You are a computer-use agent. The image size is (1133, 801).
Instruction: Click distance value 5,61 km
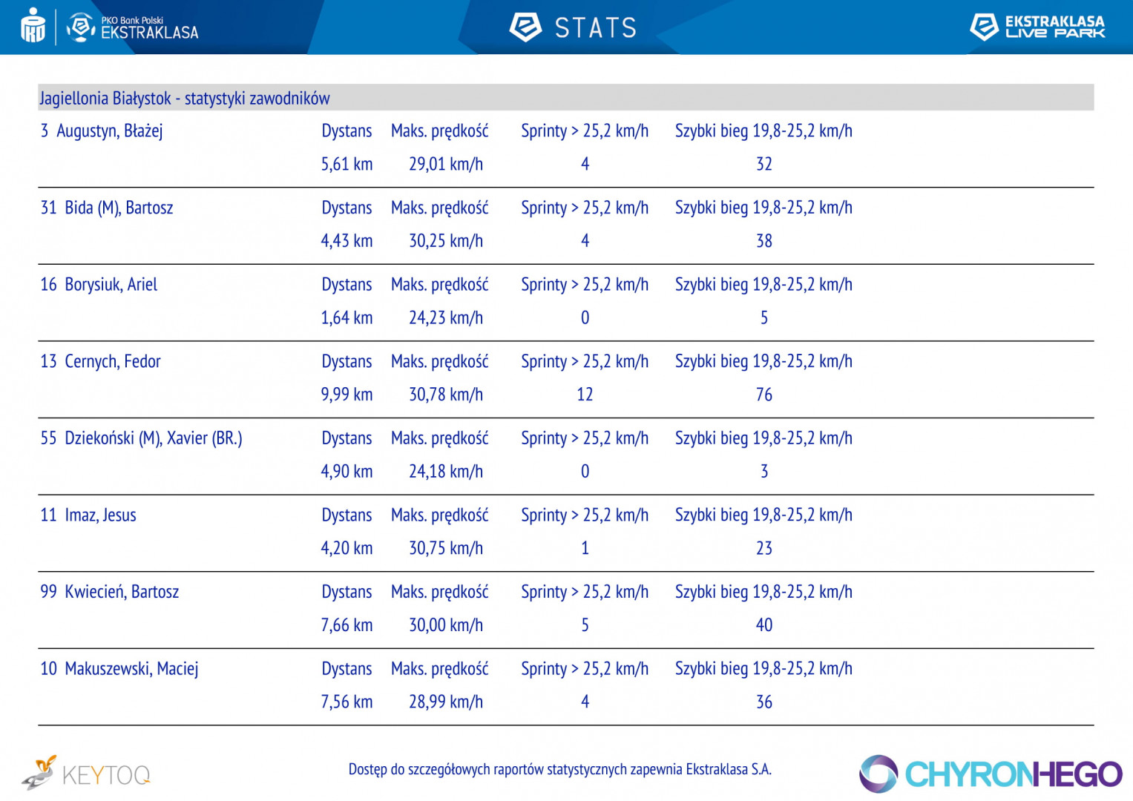coord(347,164)
